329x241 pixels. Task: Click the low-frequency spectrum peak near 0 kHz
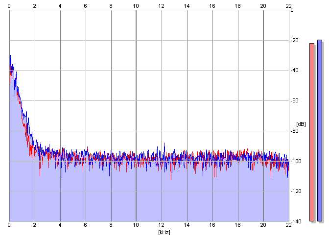[10, 59]
